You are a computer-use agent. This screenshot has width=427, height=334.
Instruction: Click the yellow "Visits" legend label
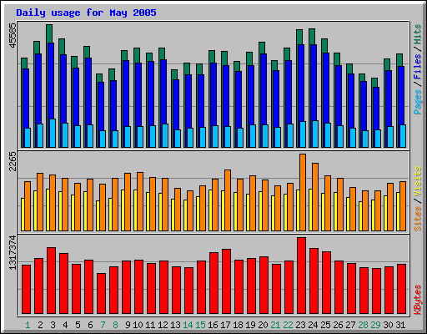[x=418, y=182]
